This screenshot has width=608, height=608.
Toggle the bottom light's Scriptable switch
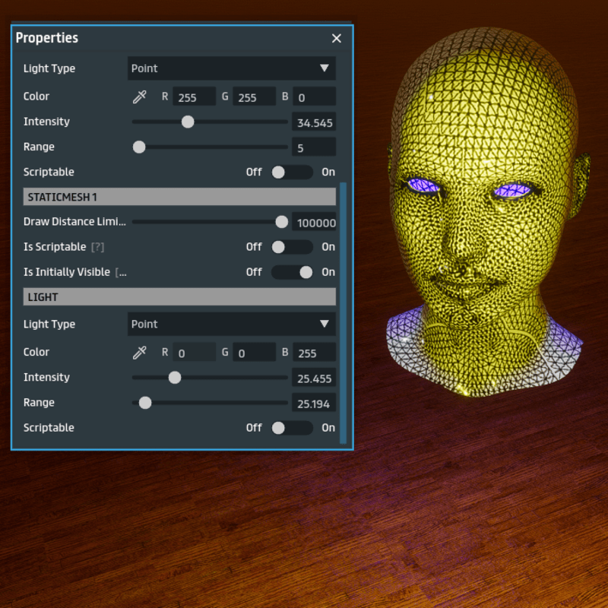pyautogui.click(x=292, y=428)
